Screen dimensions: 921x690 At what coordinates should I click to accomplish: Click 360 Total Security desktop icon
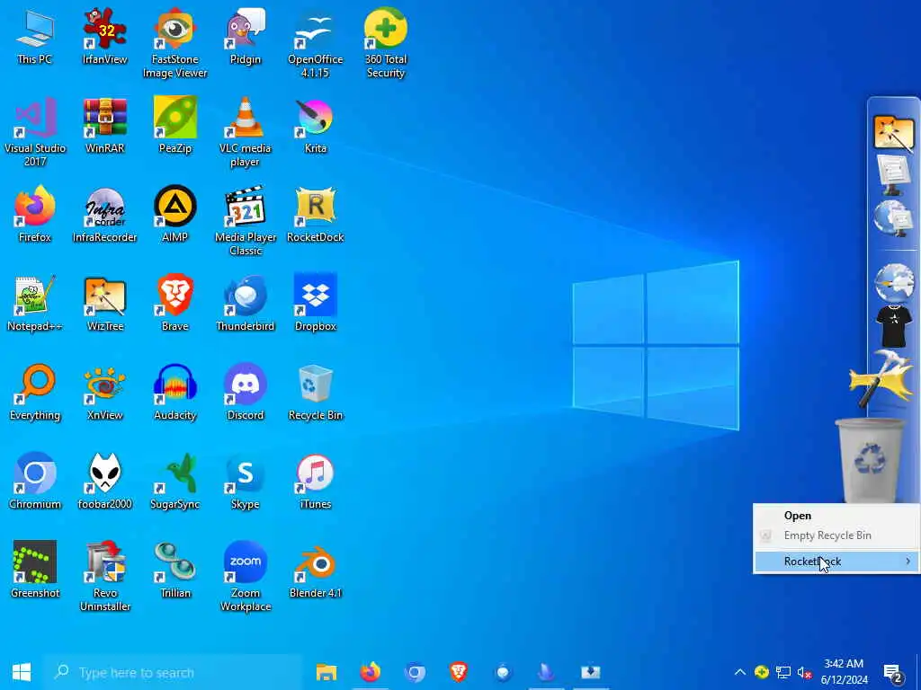coord(386,43)
